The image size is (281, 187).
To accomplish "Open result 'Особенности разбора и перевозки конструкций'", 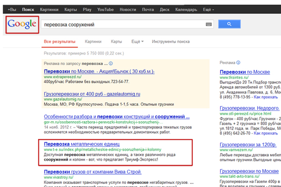I will (x=117, y=117).
